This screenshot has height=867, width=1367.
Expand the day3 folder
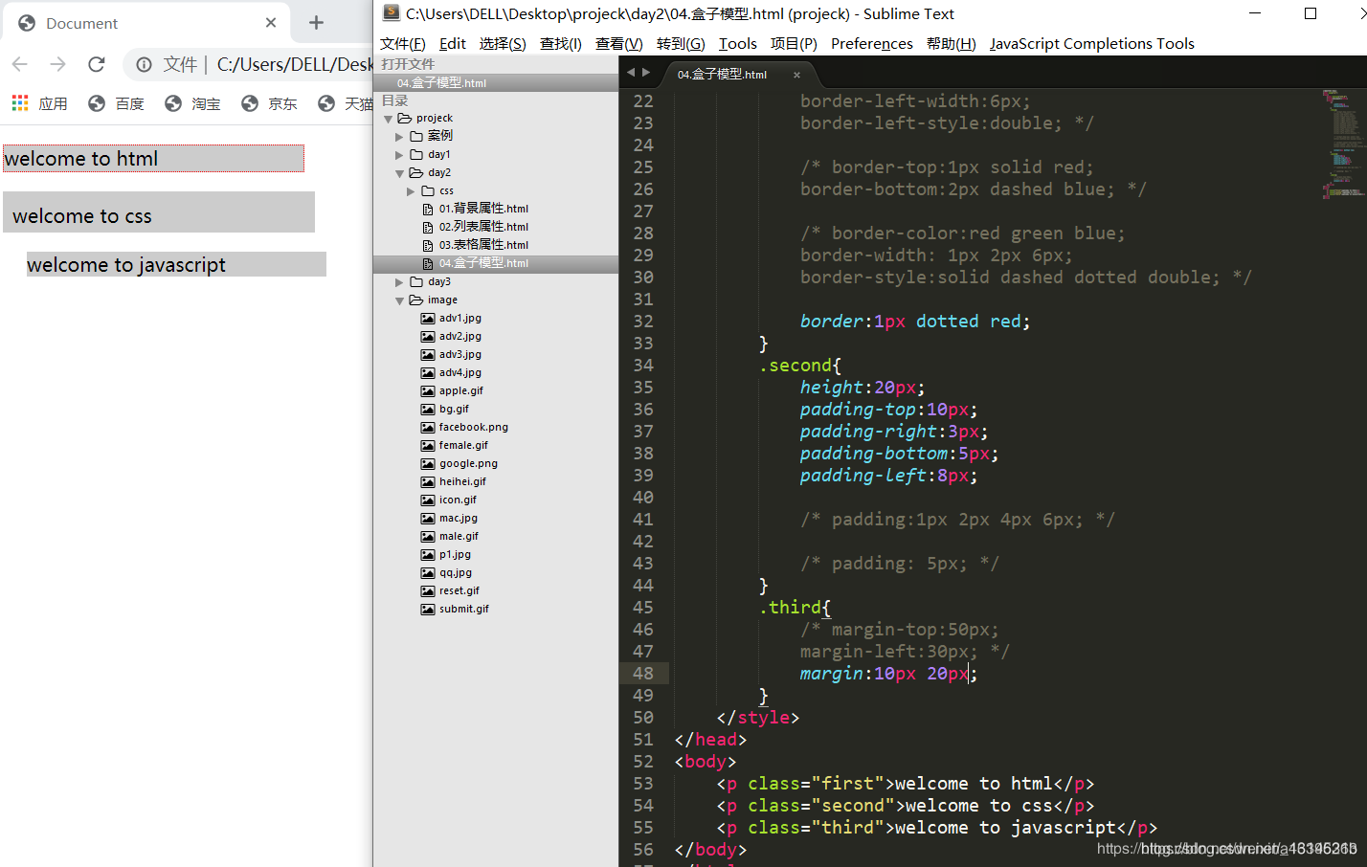click(400, 282)
